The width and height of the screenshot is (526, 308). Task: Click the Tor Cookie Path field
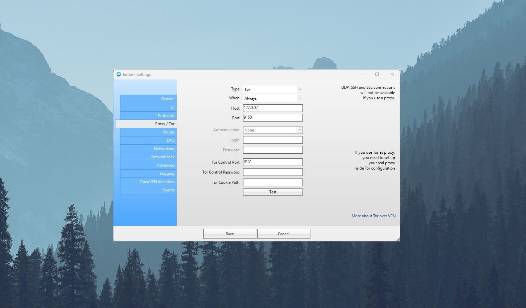(x=273, y=182)
